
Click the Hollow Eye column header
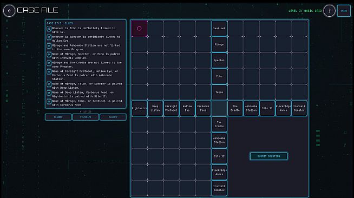coord(187,108)
